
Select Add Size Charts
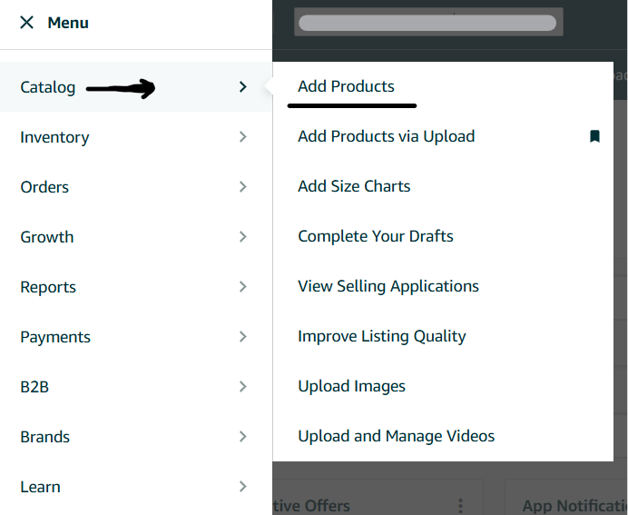354,186
